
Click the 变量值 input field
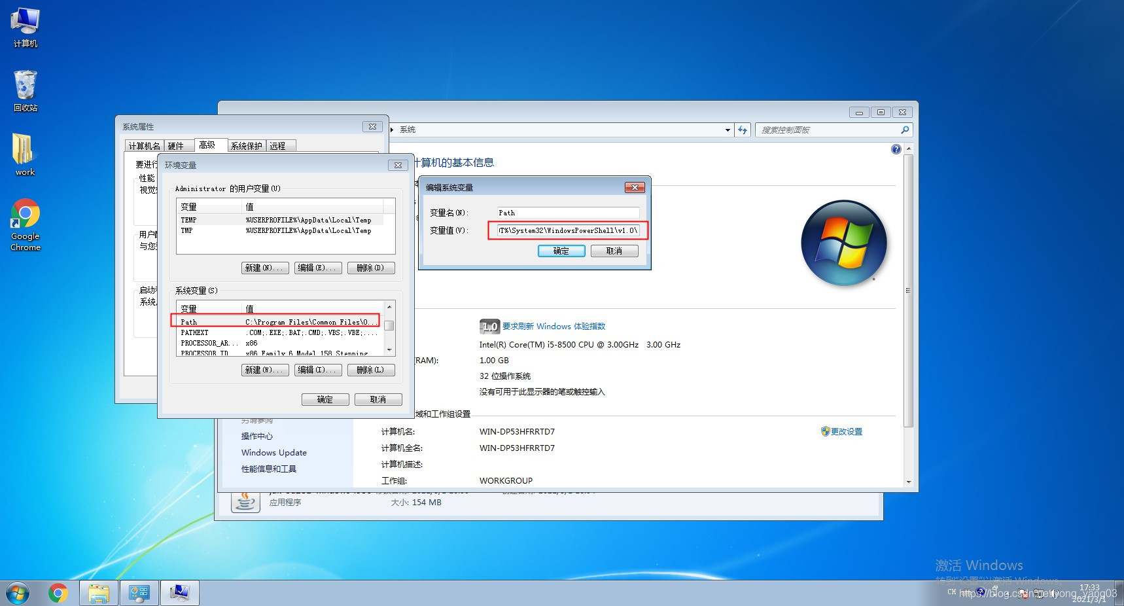point(568,230)
